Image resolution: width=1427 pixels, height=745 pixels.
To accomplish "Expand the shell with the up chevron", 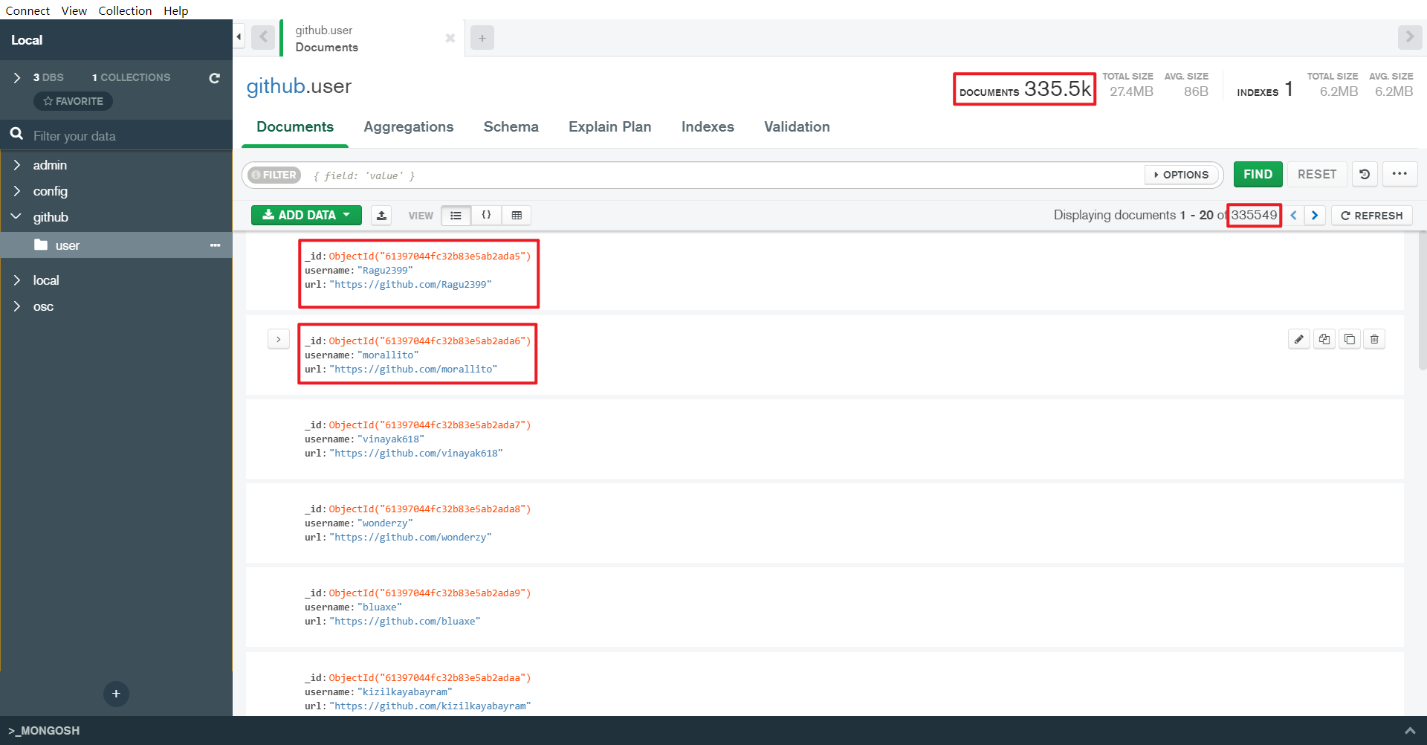I will pyautogui.click(x=1409, y=731).
